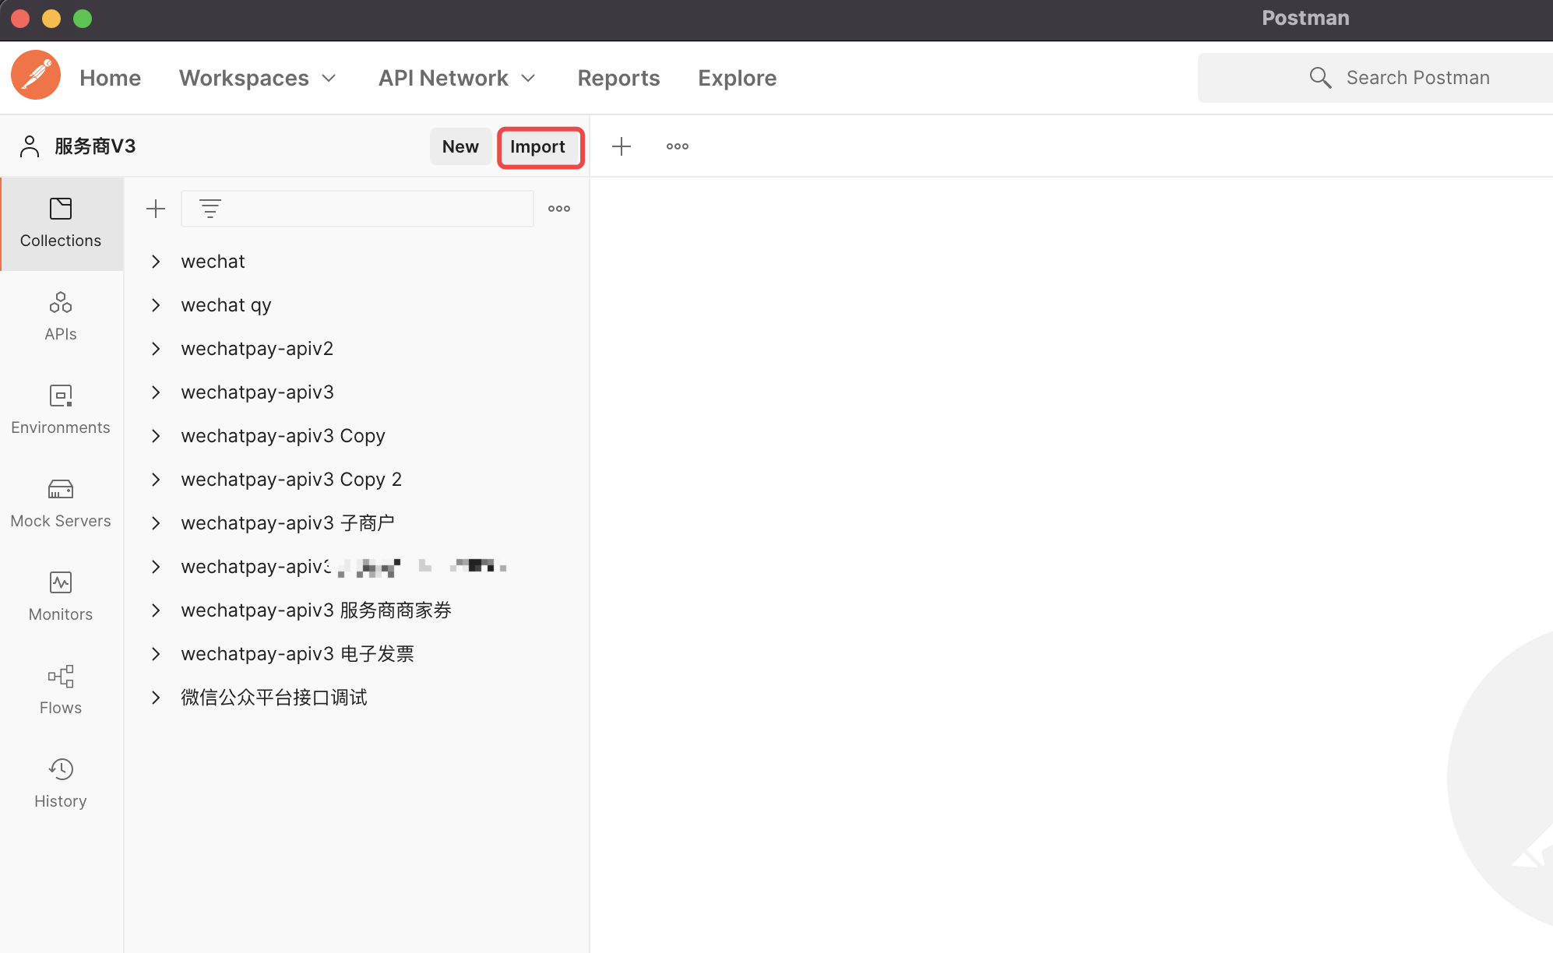Select wechat qy collection name
The height and width of the screenshot is (953, 1553).
[226, 305]
